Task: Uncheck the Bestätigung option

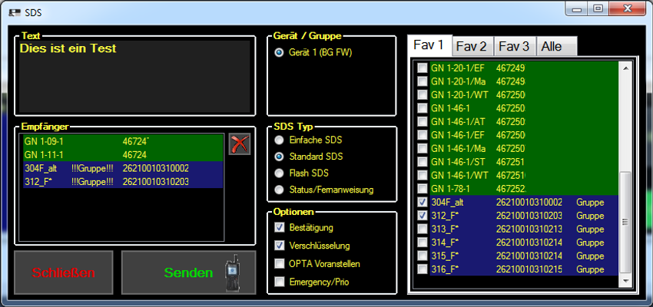Action: tap(280, 228)
